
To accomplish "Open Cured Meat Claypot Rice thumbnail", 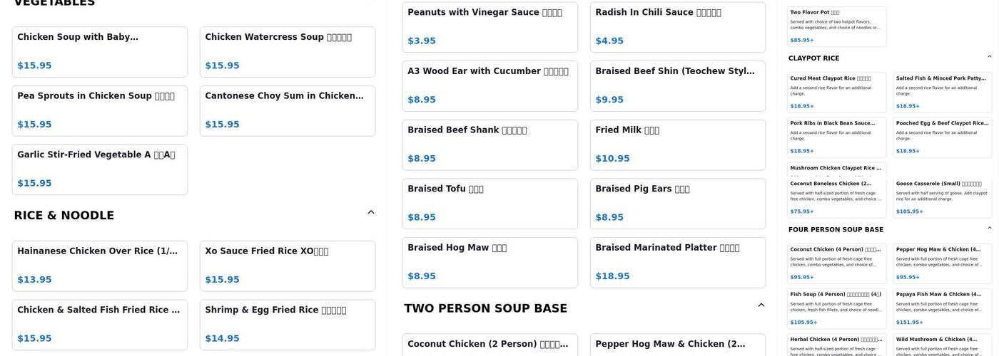I will [836, 92].
